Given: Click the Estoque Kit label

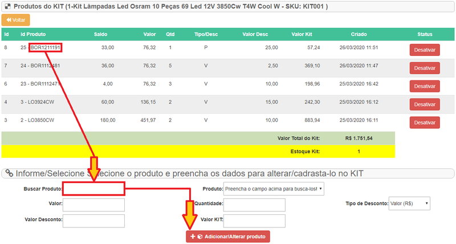Looking at the screenshot, I should pyautogui.click(x=305, y=152).
